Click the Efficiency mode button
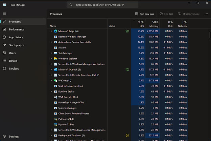 [x=189, y=14]
